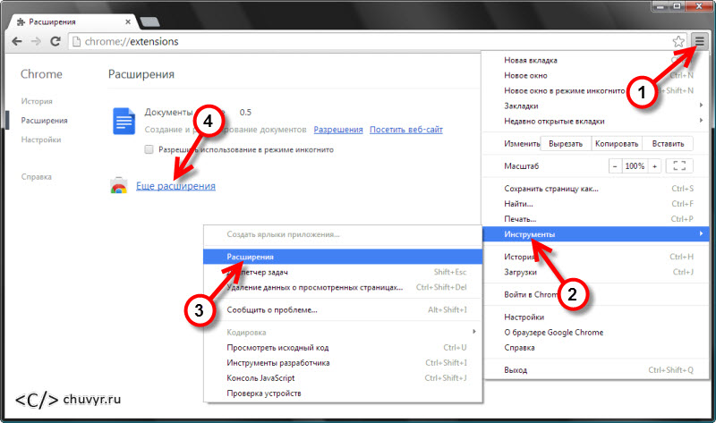
Task: Select Новая вкладка in the menu
Action: (x=594, y=60)
